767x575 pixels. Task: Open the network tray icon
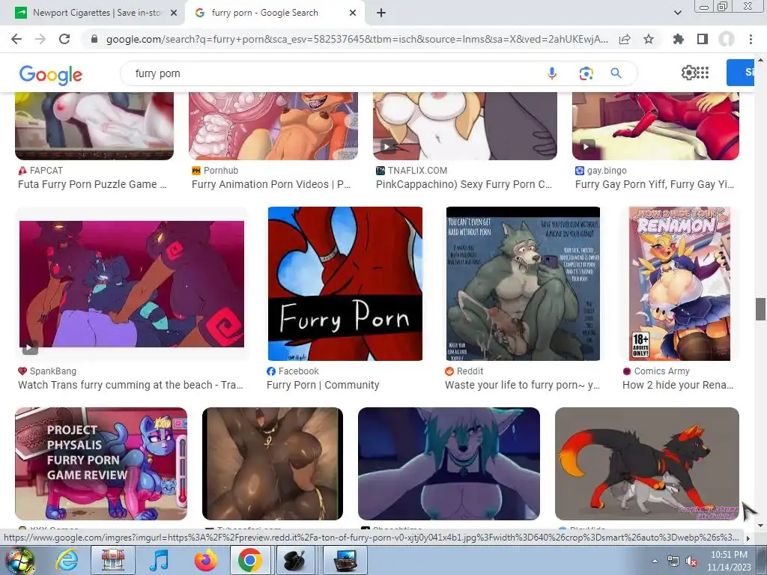[x=673, y=562]
